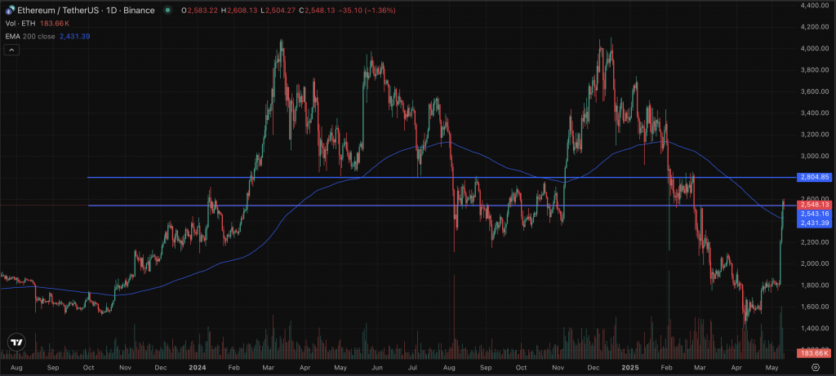Click the 4,400.00 price axis label
This screenshot has height=376, width=836.
816,6
